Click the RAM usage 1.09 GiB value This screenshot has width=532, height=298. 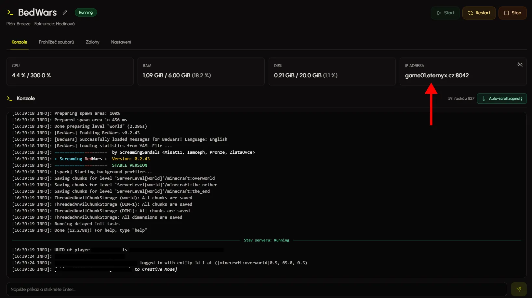pos(177,75)
